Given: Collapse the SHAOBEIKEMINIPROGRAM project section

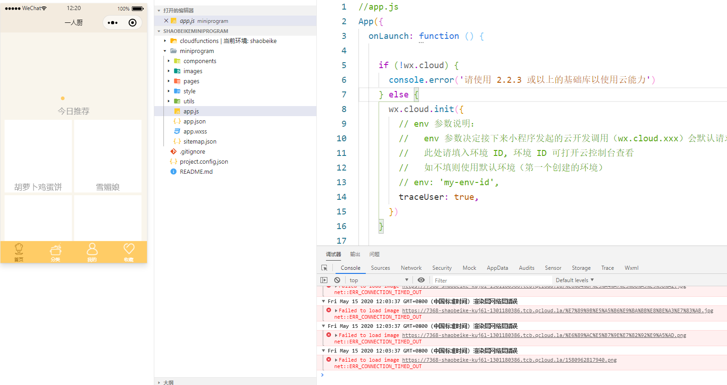Looking at the screenshot, I should 159,31.
